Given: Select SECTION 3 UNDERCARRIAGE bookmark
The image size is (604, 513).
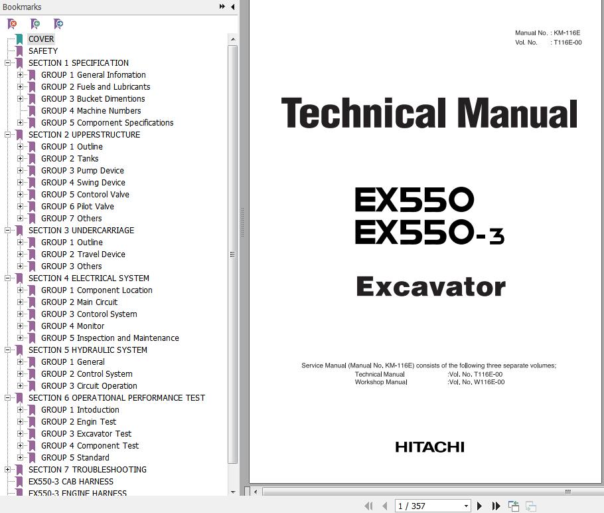Looking at the screenshot, I should coord(81,231).
